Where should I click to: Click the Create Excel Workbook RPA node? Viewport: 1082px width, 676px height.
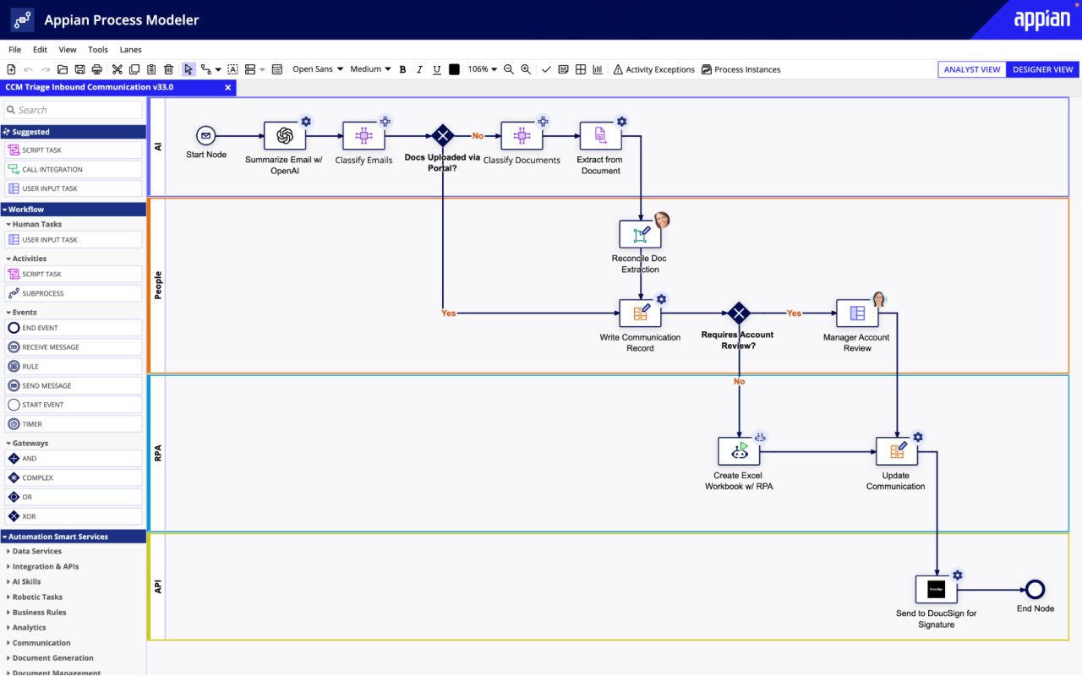(x=739, y=451)
